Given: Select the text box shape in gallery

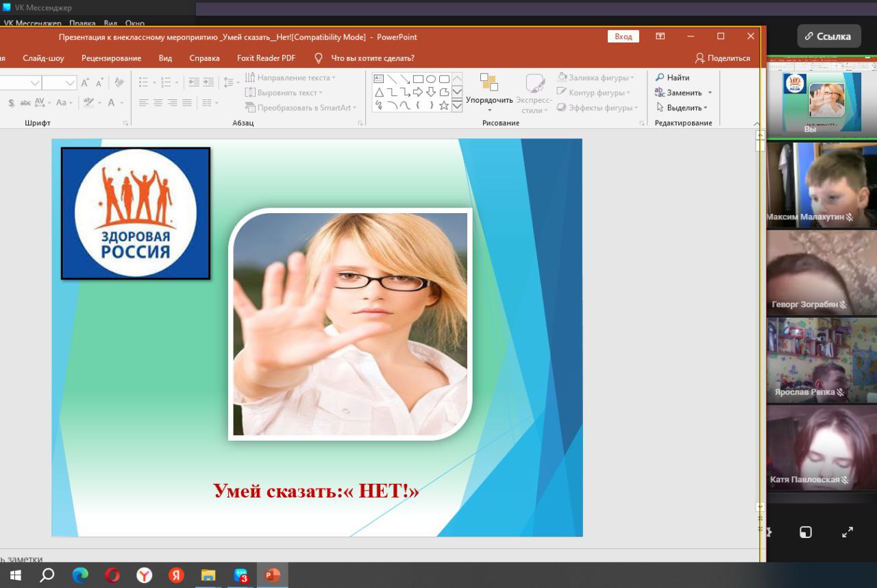Looking at the screenshot, I should [379, 79].
